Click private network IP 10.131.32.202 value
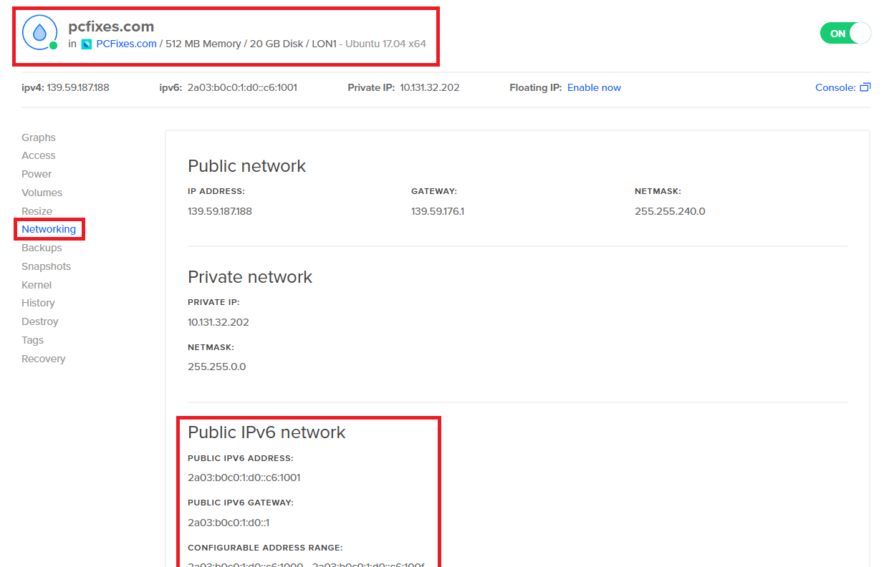Image resolution: width=884 pixels, height=567 pixels. coord(218,322)
